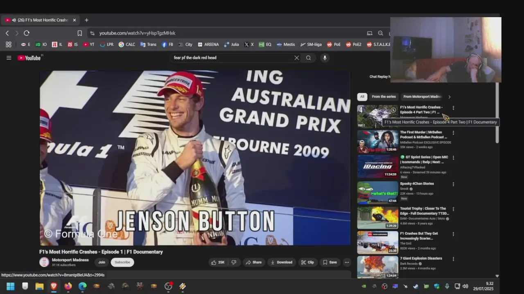Open 'Spooky 4Chan Stories' title link
This screenshot has width=524, height=294.
pyautogui.click(x=417, y=184)
